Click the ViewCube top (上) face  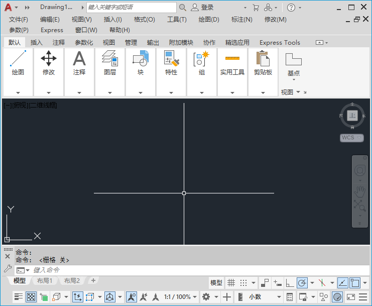tap(352, 116)
